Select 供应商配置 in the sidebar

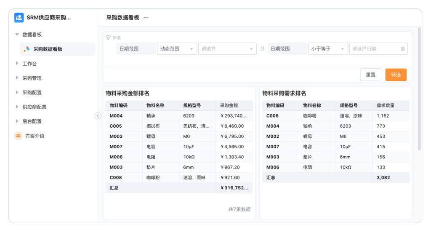point(35,107)
